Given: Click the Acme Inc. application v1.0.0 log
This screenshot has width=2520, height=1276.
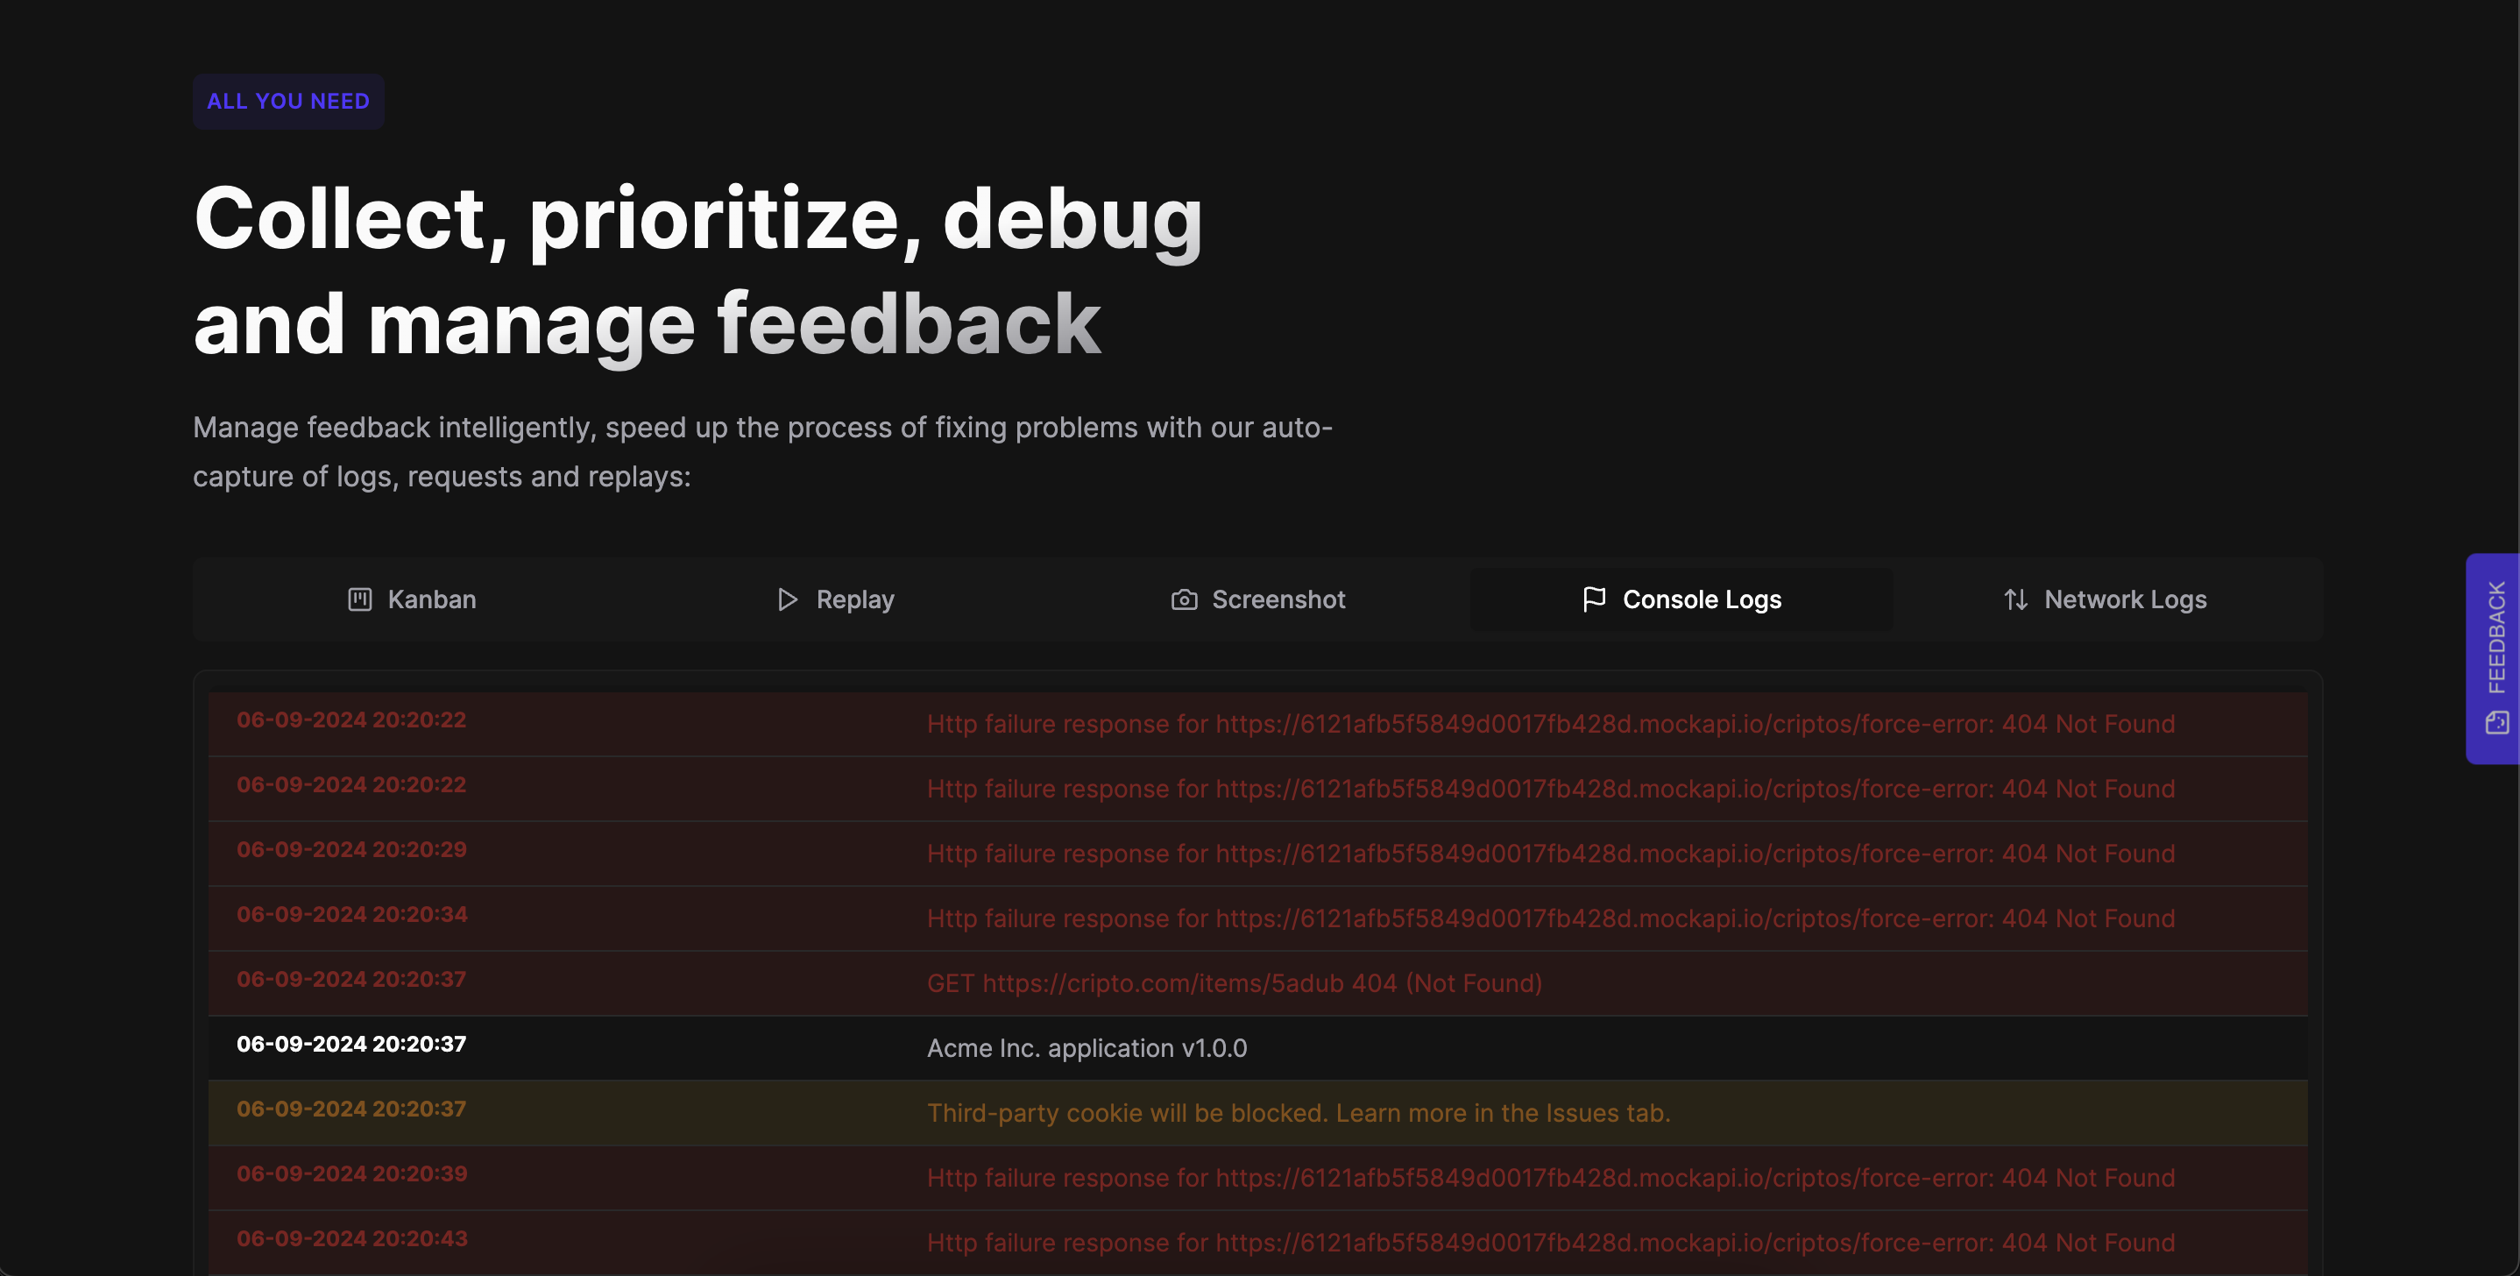Looking at the screenshot, I should coord(1087,1048).
